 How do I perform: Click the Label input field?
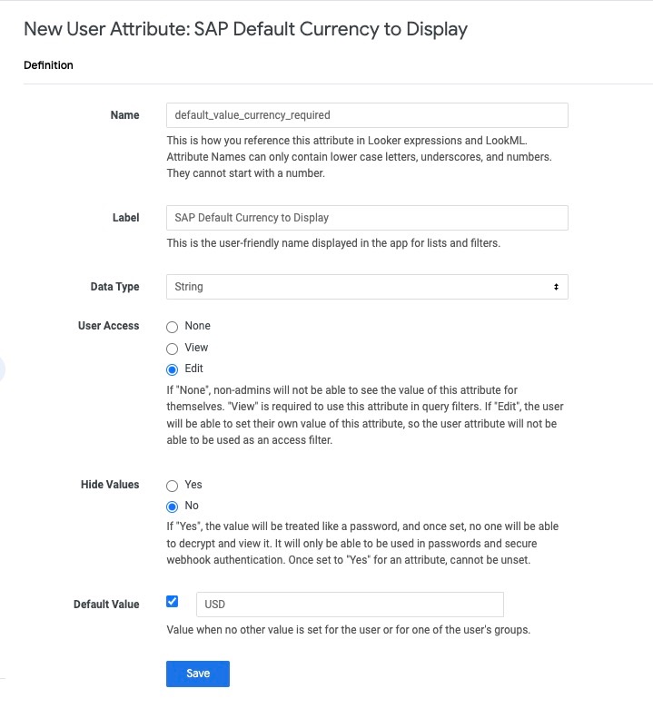pos(367,218)
